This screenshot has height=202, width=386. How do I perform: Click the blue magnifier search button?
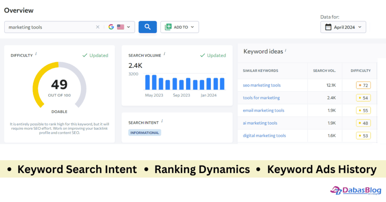[x=148, y=27]
